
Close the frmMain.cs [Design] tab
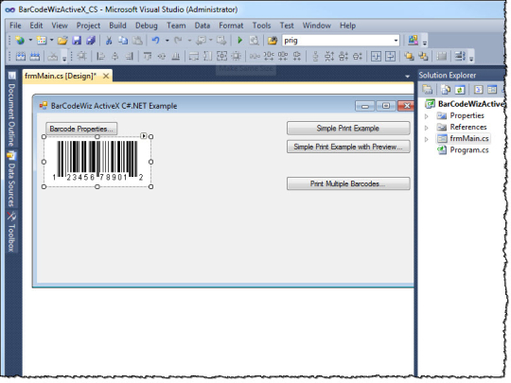(106, 77)
